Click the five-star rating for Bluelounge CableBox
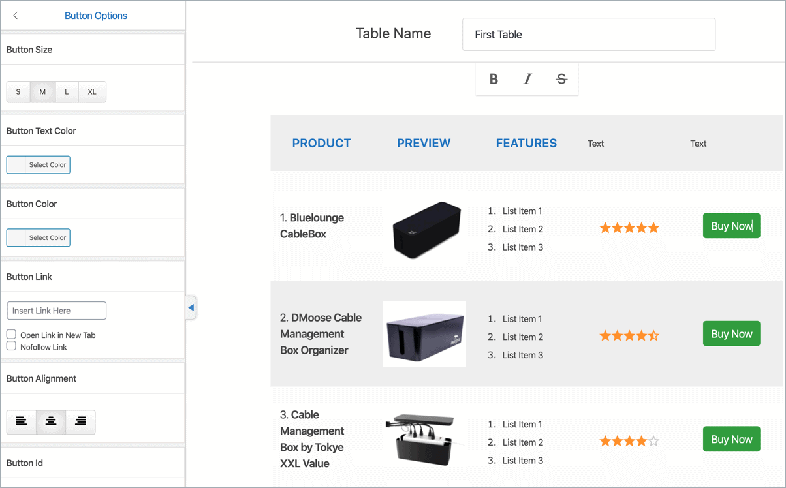 (629, 227)
